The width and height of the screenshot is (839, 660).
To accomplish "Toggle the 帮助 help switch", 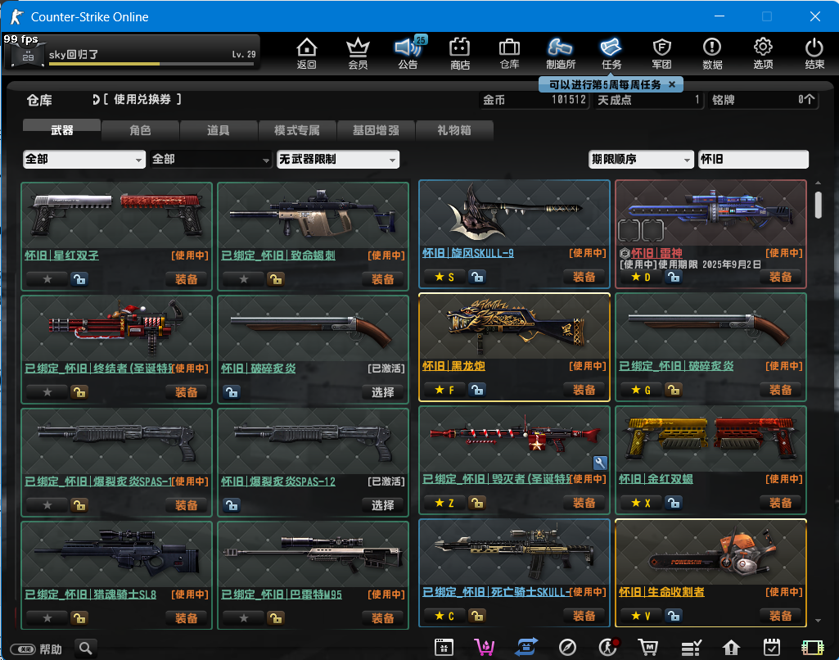I will (23, 649).
